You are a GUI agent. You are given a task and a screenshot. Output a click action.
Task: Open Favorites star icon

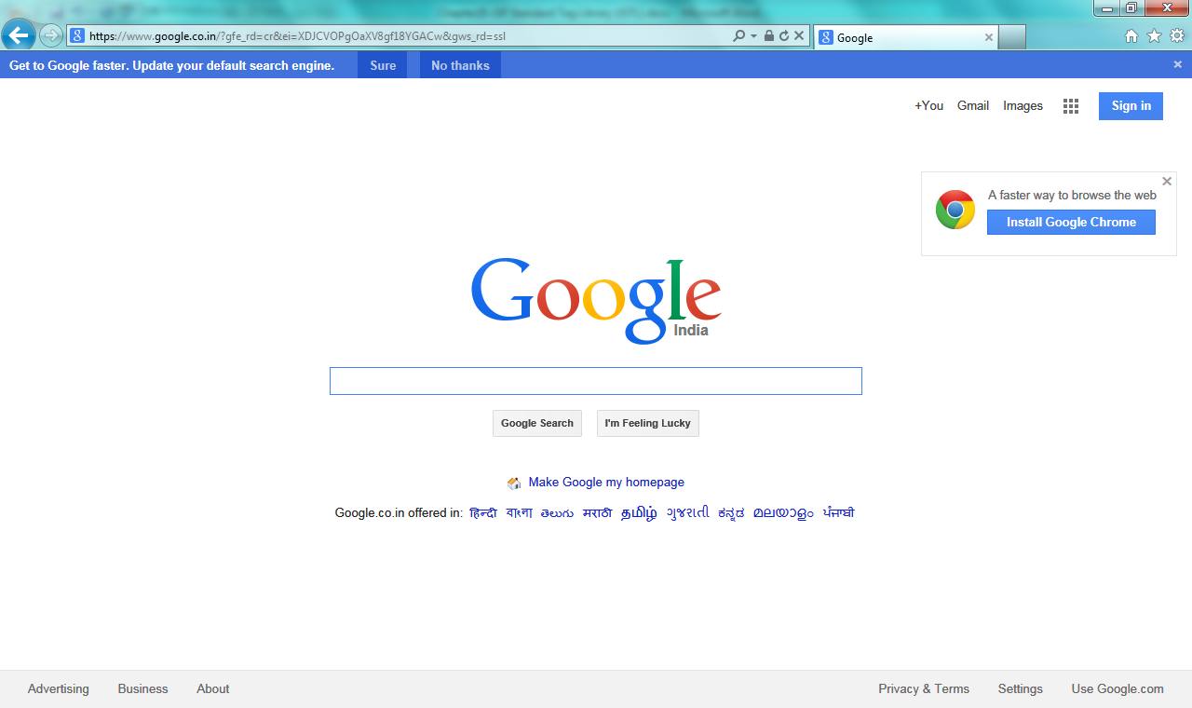(1154, 36)
